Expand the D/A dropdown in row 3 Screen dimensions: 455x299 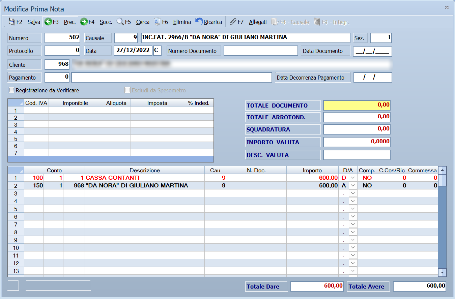point(353,193)
